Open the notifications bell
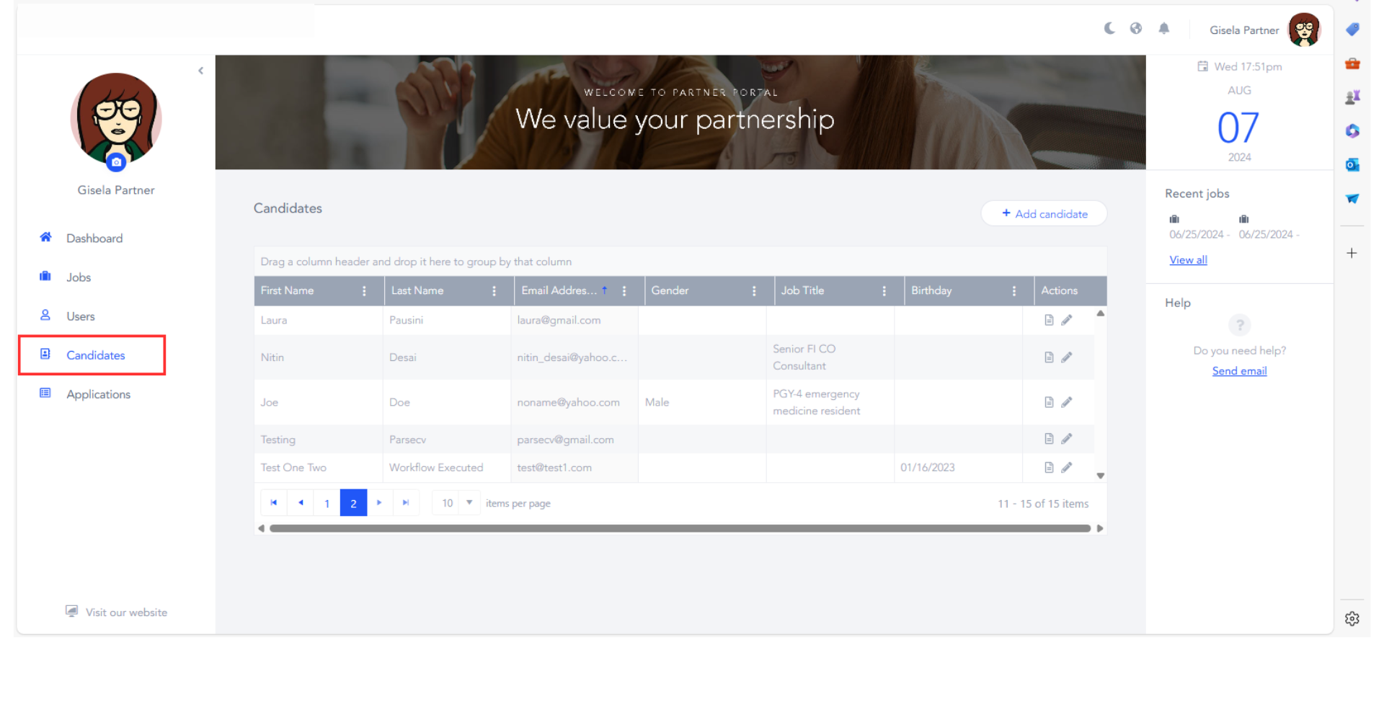The height and width of the screenshot is (704, 1384). click(x=1164, y=28)
